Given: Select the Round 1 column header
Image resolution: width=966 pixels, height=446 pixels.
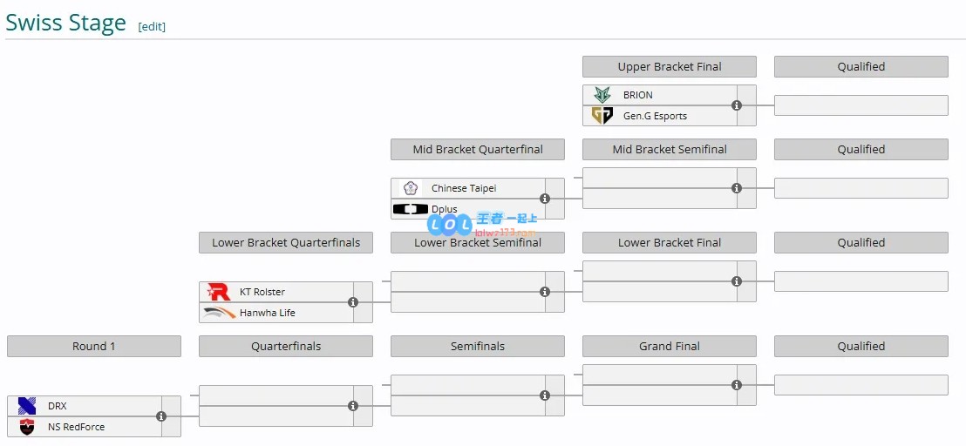Looking at the screenshot, I should pos(94,347).
